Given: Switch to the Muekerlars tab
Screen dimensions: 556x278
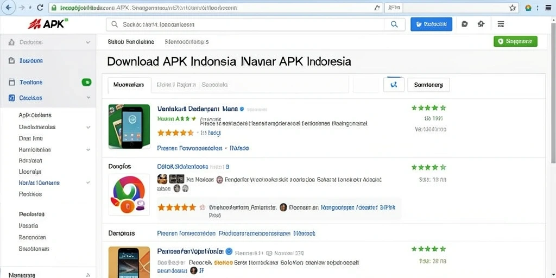Looking at the screenshot, I should pyautogui.click(x=129, y=85).
